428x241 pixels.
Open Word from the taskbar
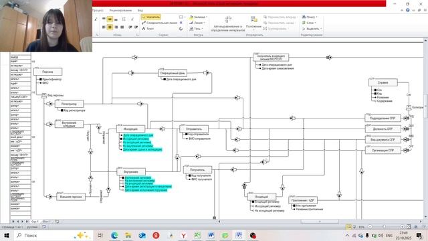click(x=211, y=235)
